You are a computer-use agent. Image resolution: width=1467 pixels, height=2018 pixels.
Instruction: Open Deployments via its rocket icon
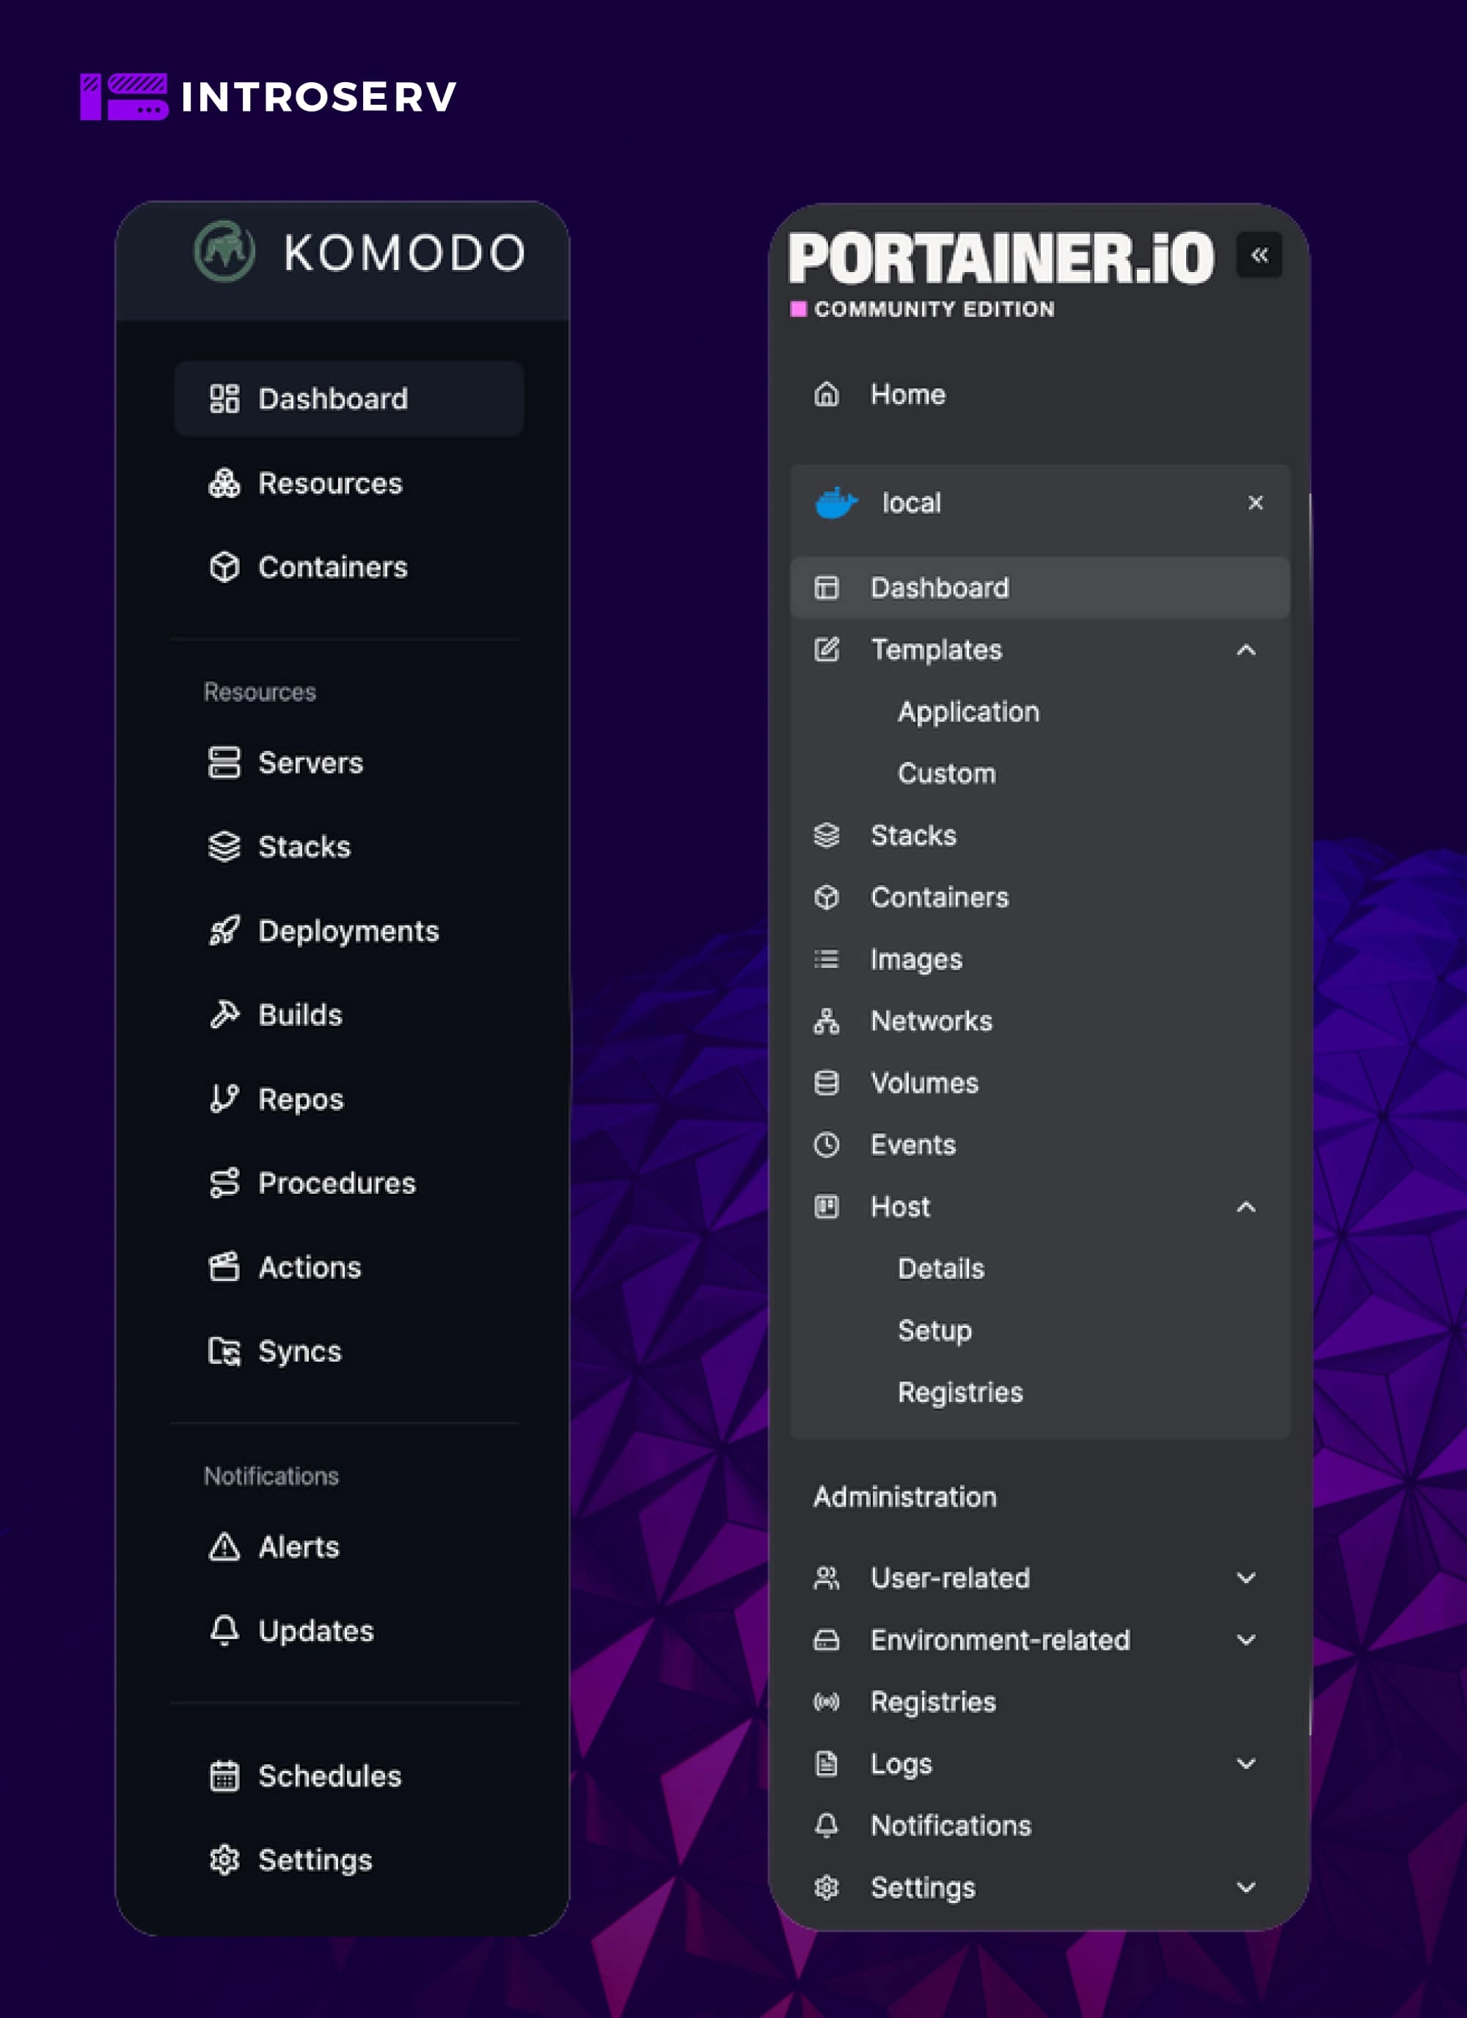point(225,931)
